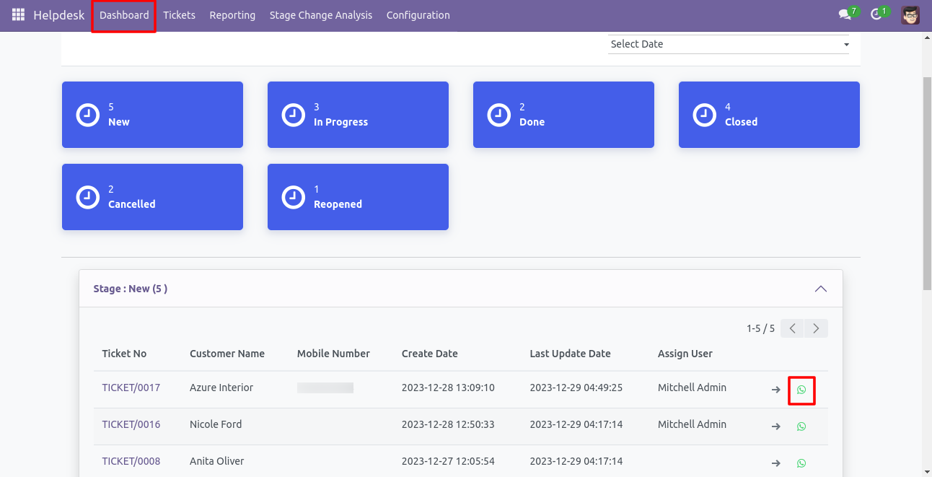
Task: Open the Dashboard menu
Action: click(124, 15)
